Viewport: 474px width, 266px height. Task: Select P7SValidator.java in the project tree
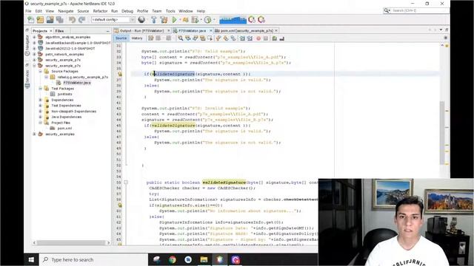click(x=77, y=83)
